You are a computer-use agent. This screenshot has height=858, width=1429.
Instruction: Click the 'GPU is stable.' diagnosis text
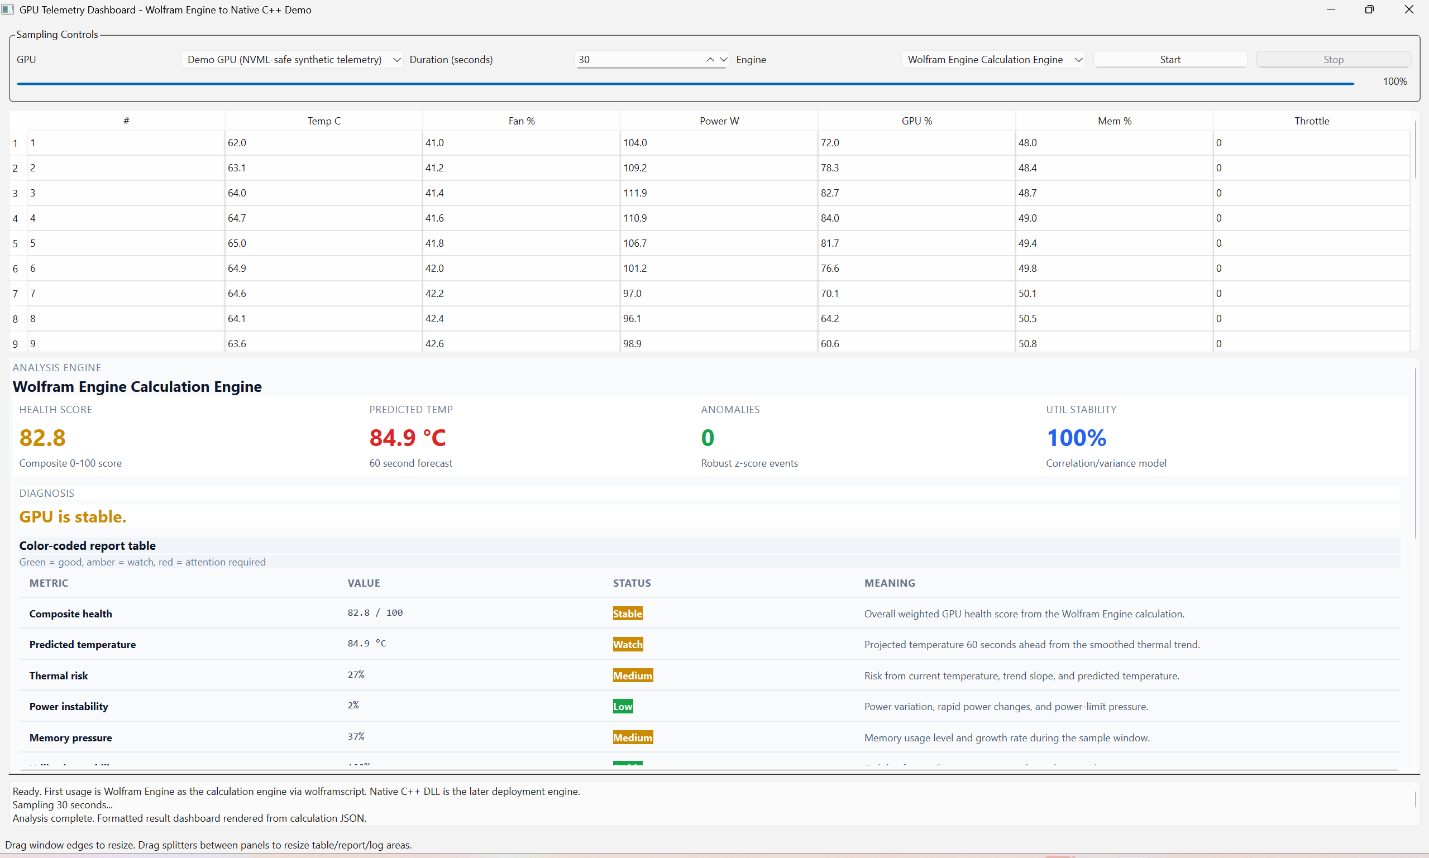click(x=73, y=516)
